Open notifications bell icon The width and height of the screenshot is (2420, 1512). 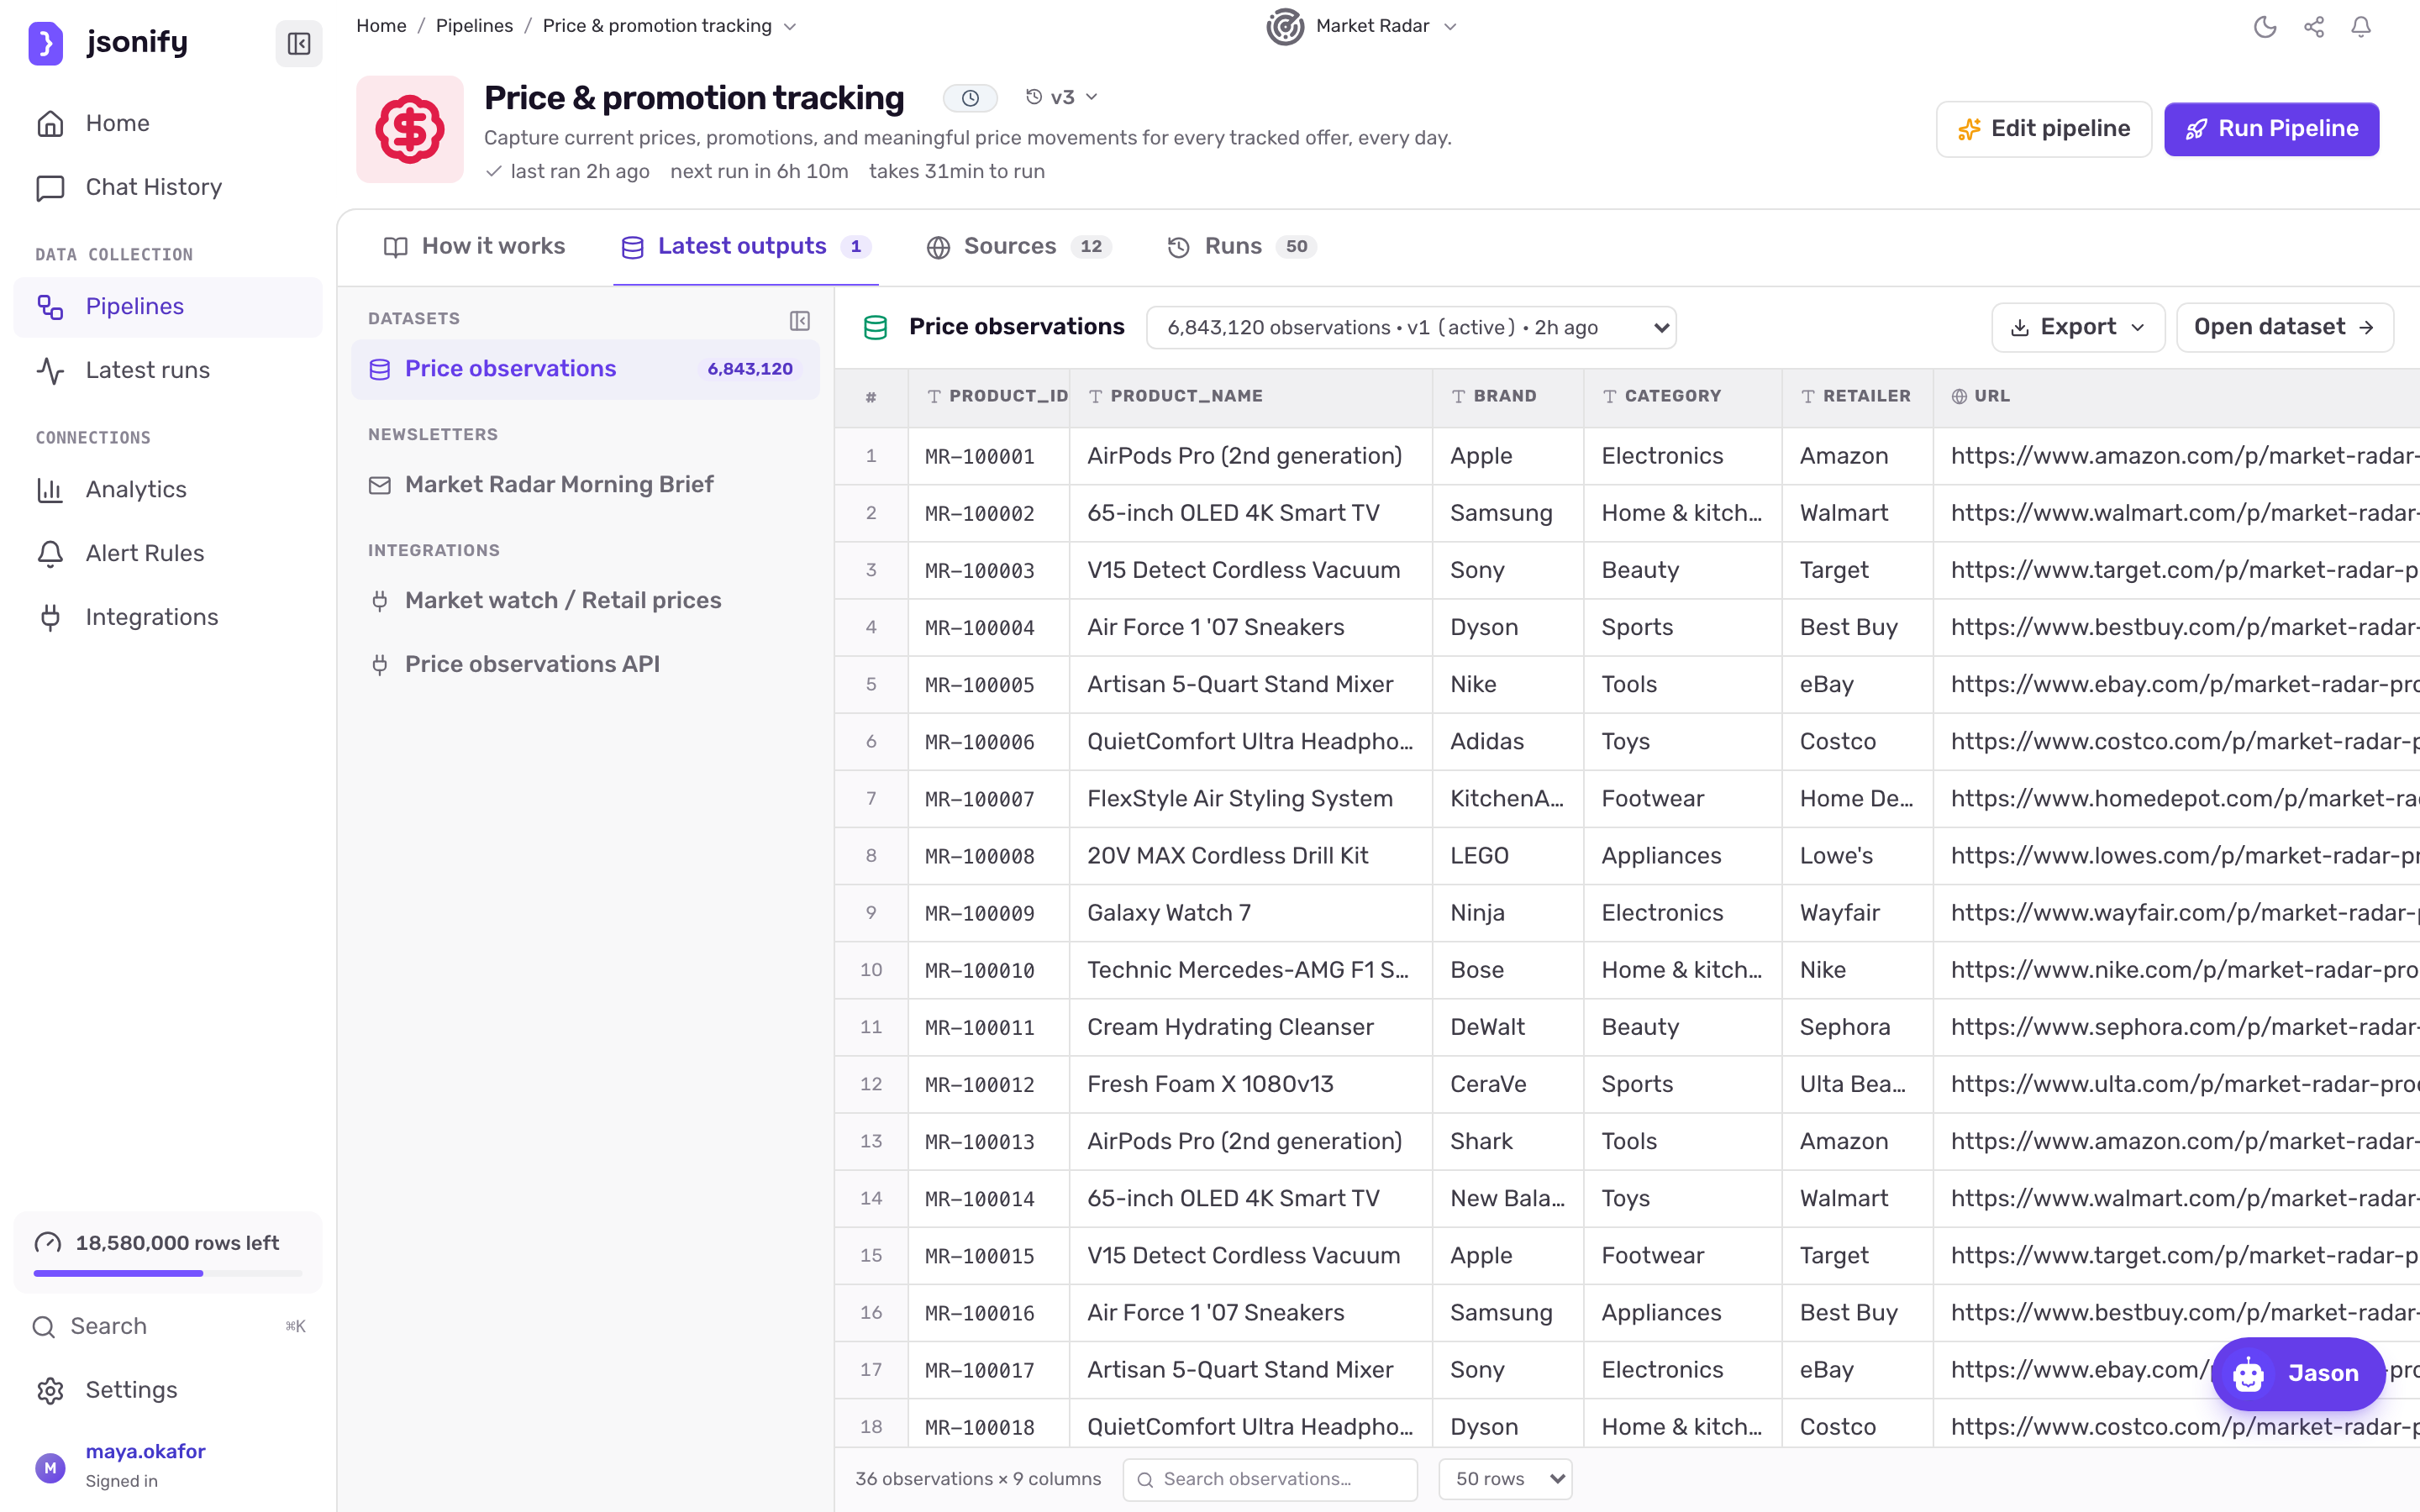tap(2361, 27)
